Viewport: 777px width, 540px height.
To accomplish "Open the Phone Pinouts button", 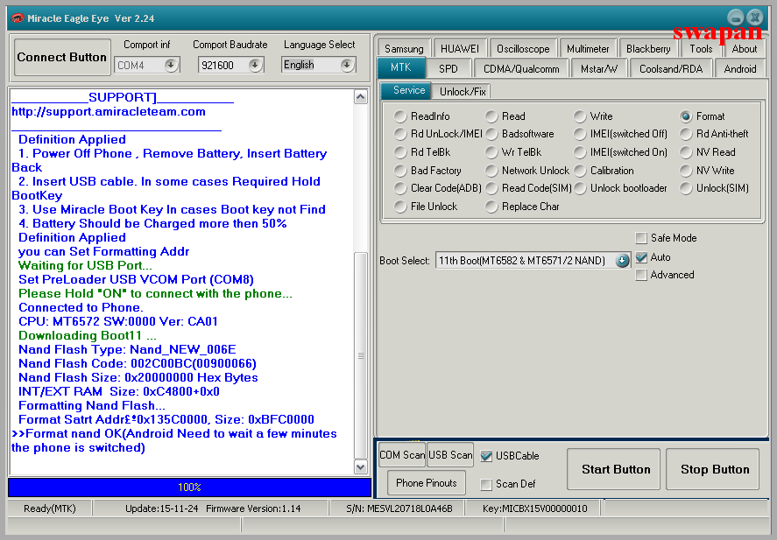I will (426, 482).
